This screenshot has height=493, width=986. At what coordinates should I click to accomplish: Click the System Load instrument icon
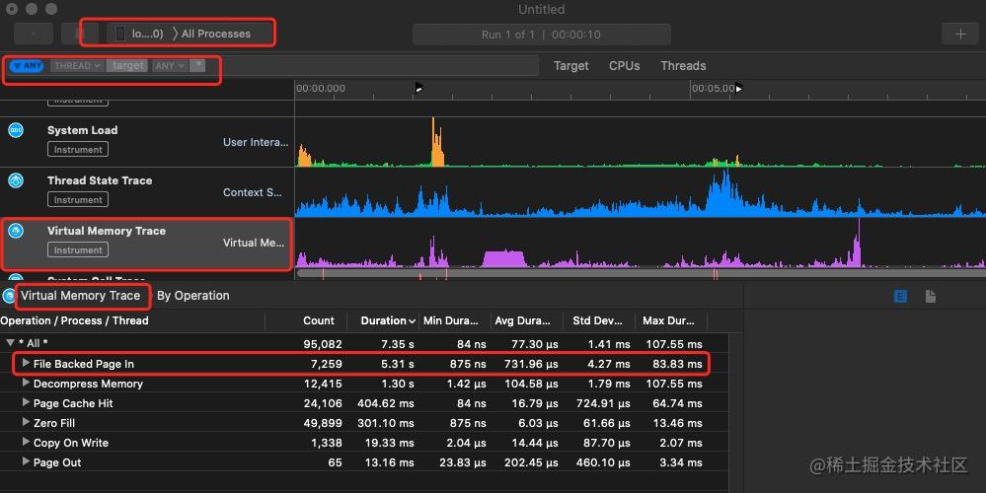16,130
